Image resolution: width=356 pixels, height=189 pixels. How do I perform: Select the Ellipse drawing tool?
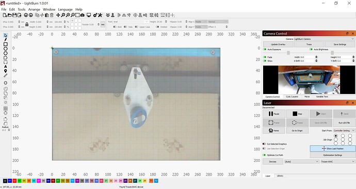[x=6, y=49]
